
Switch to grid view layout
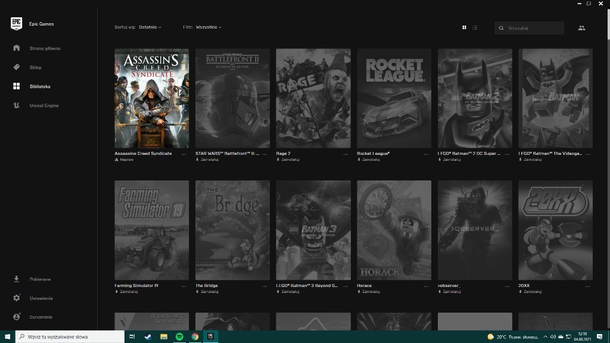(x=465, y=27)
